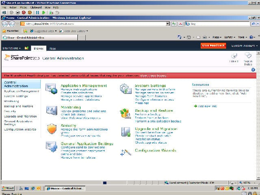
Task: Switch to the Page ribbon tab
Action: tap(53, 48)
